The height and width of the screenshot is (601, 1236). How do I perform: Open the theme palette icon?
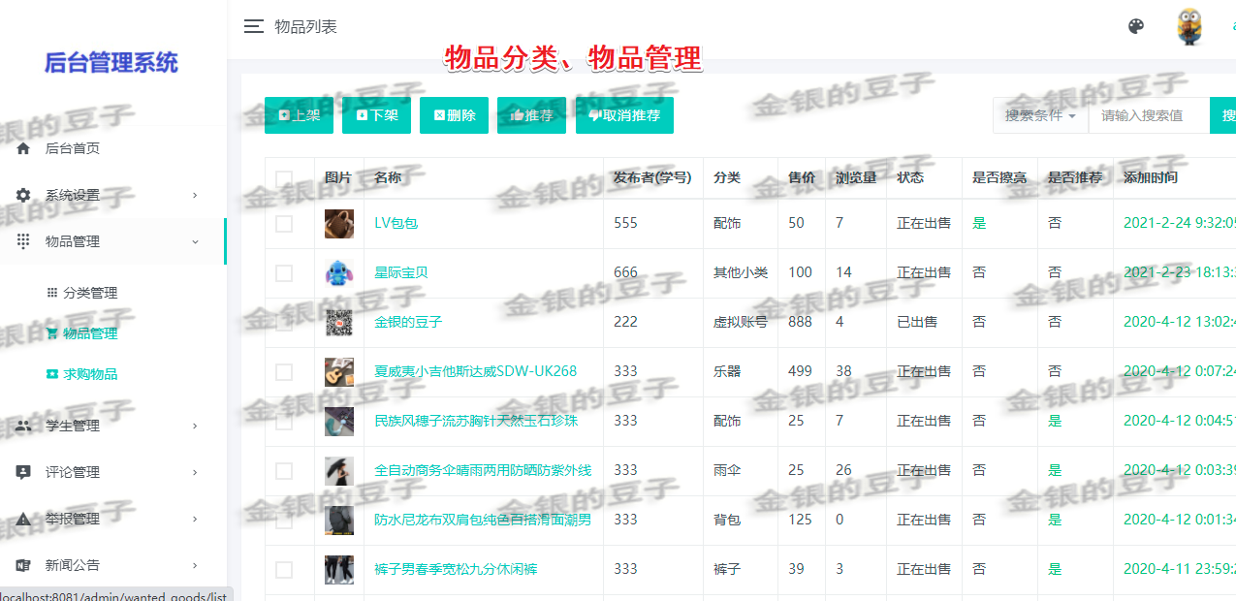click(x=1136, y=26)
